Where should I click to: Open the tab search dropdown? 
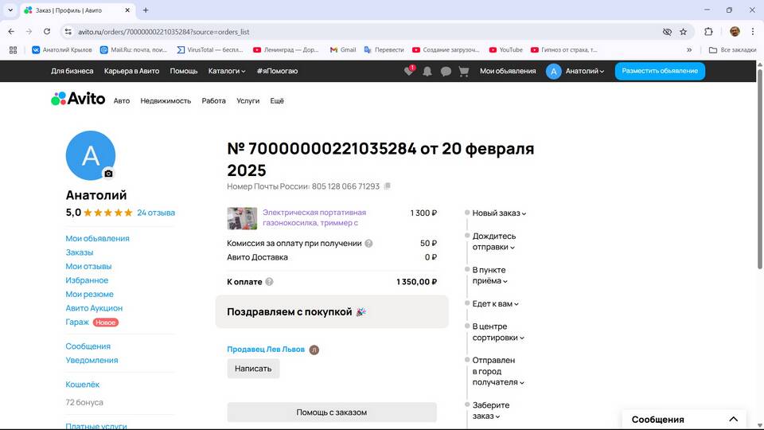(10, 10)
